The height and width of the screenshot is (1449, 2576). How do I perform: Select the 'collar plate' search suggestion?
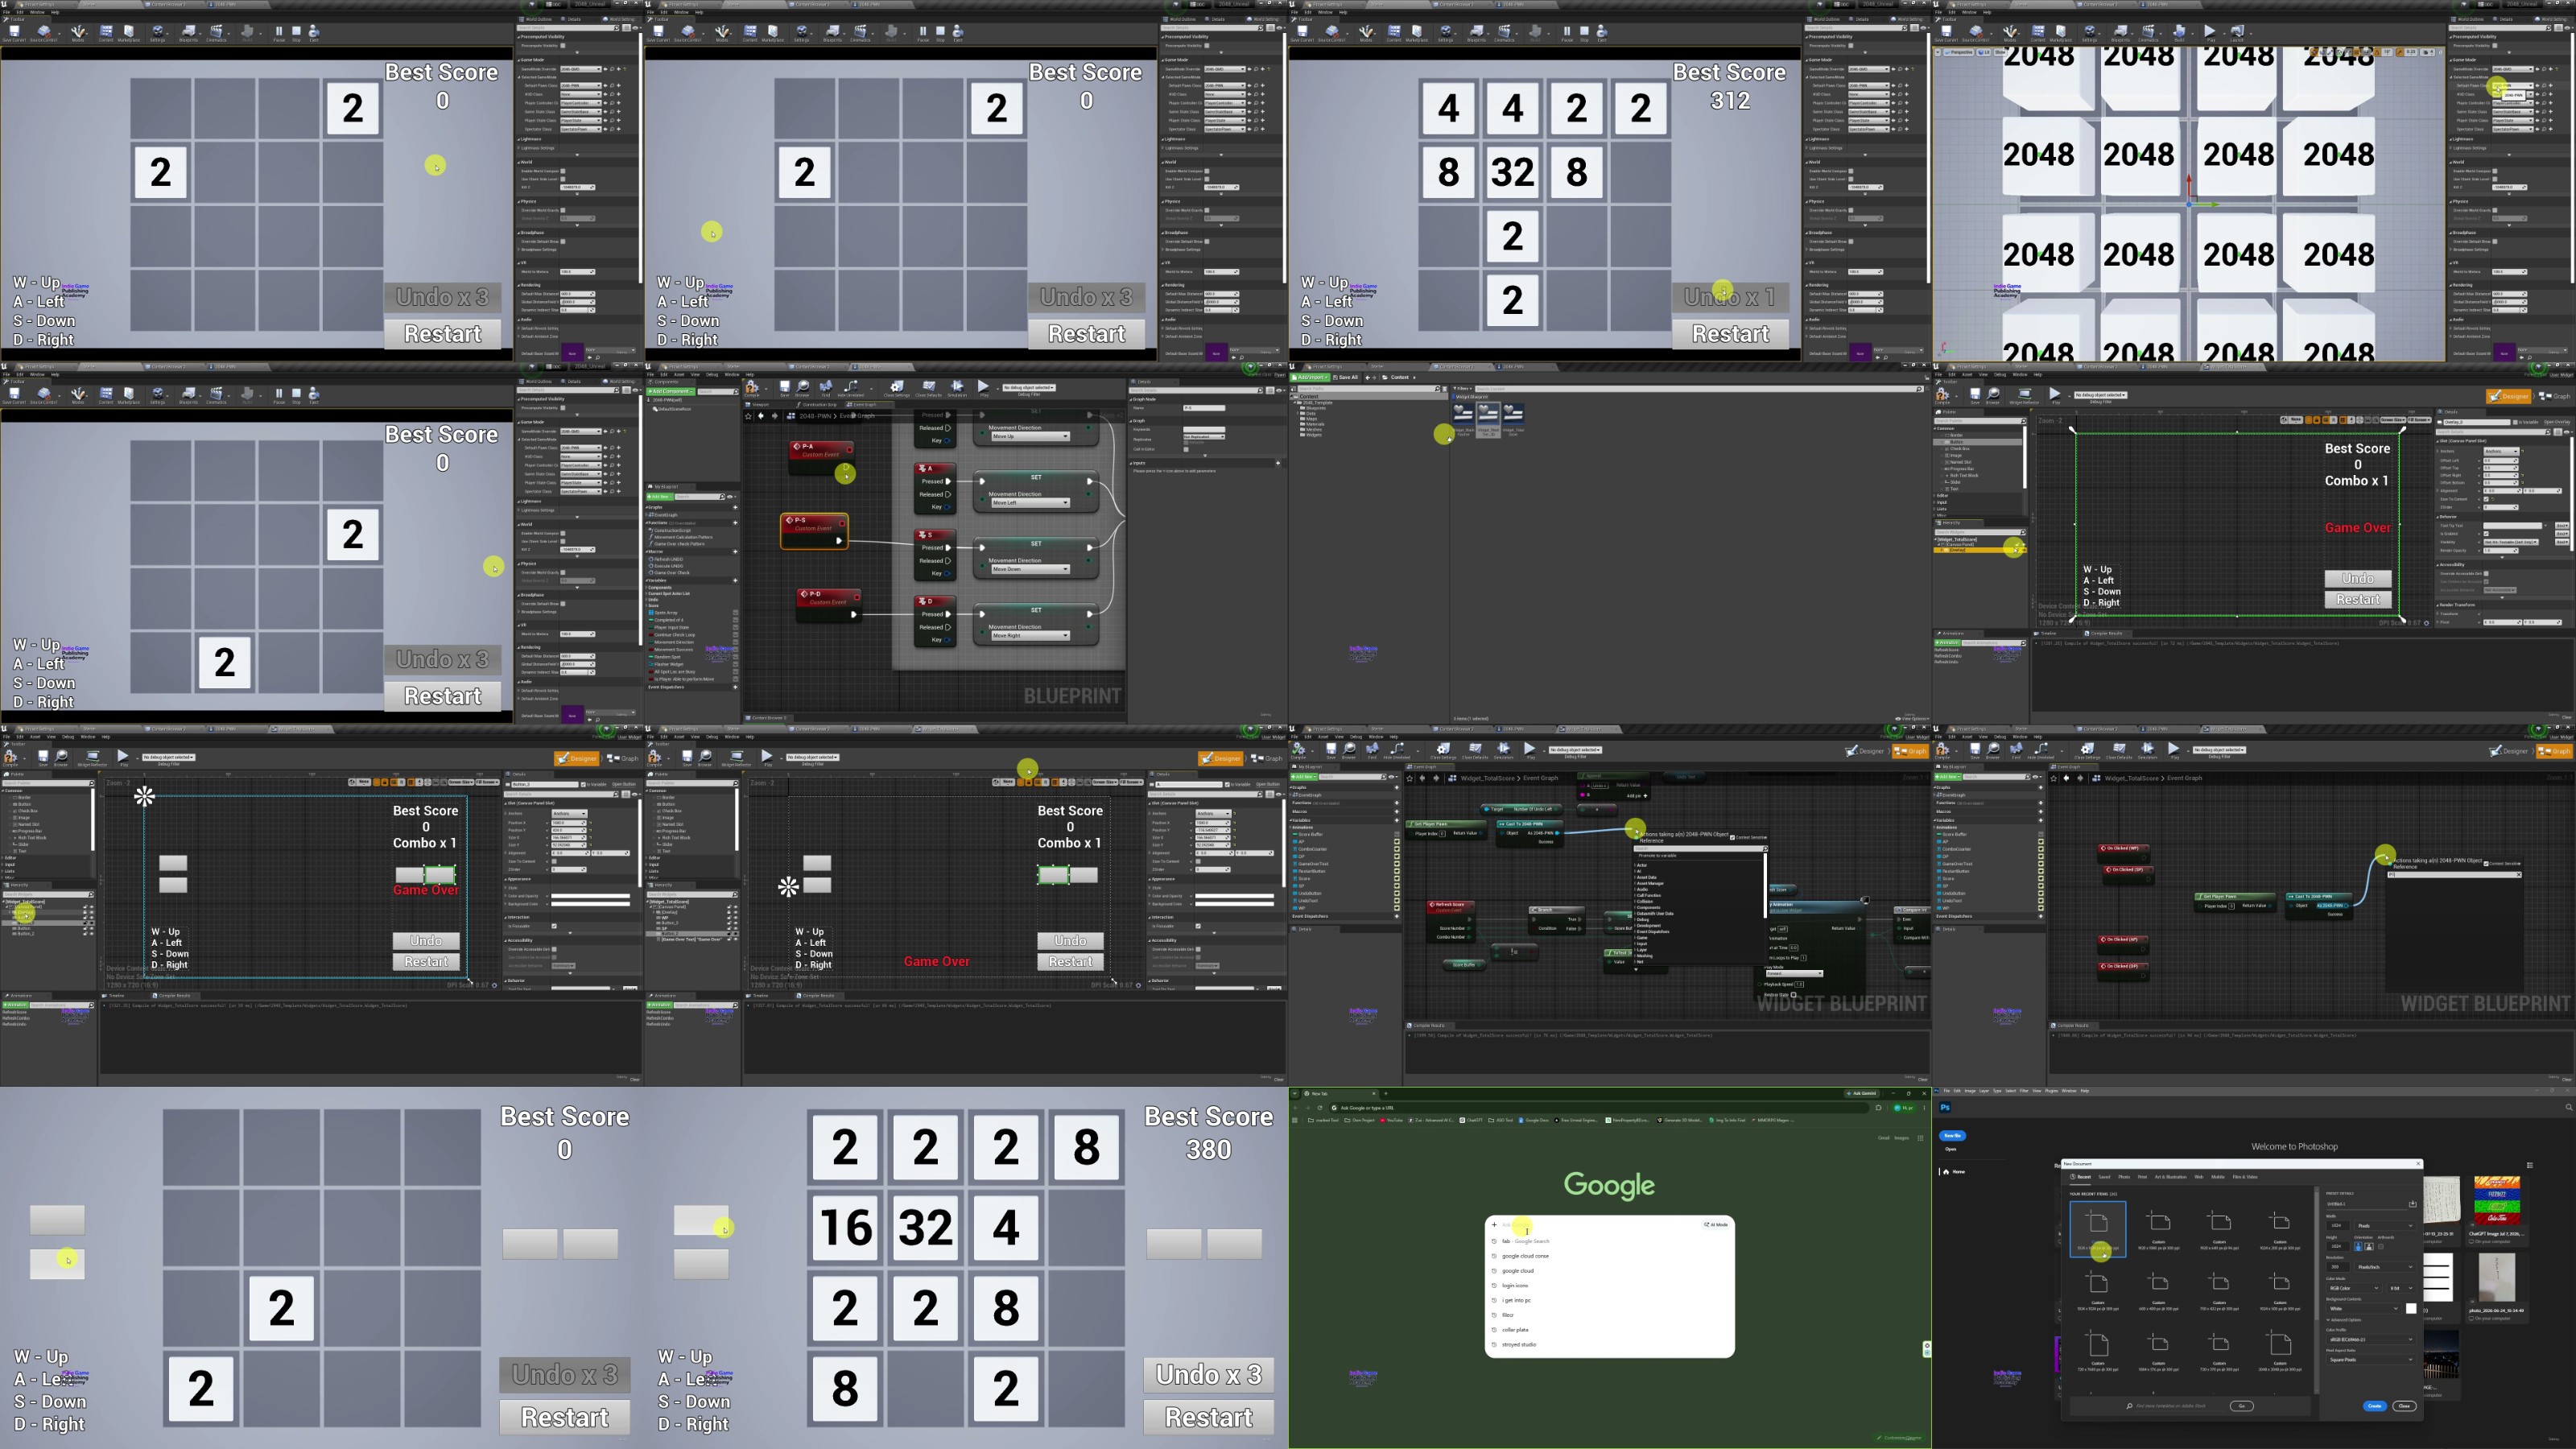coord(1515,1330)
